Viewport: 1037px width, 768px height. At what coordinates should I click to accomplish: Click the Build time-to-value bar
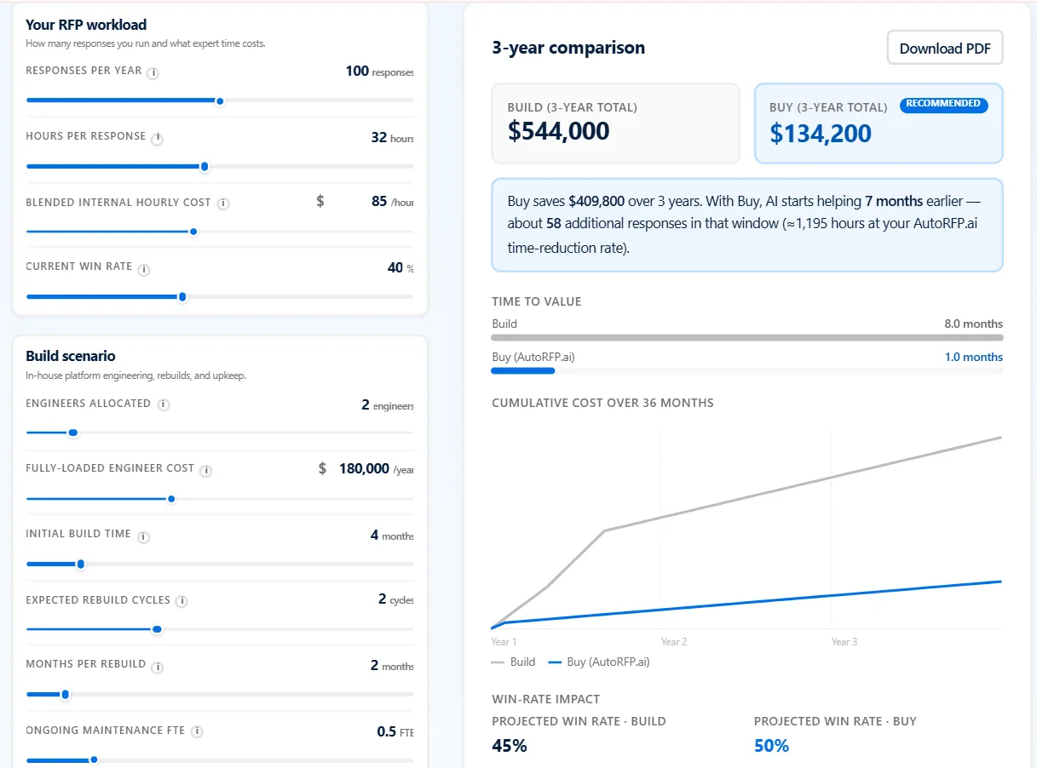[x=747, y=338]
